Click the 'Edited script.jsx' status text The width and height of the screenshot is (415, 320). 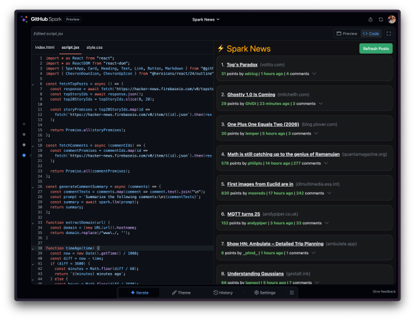tap(48, 34)
